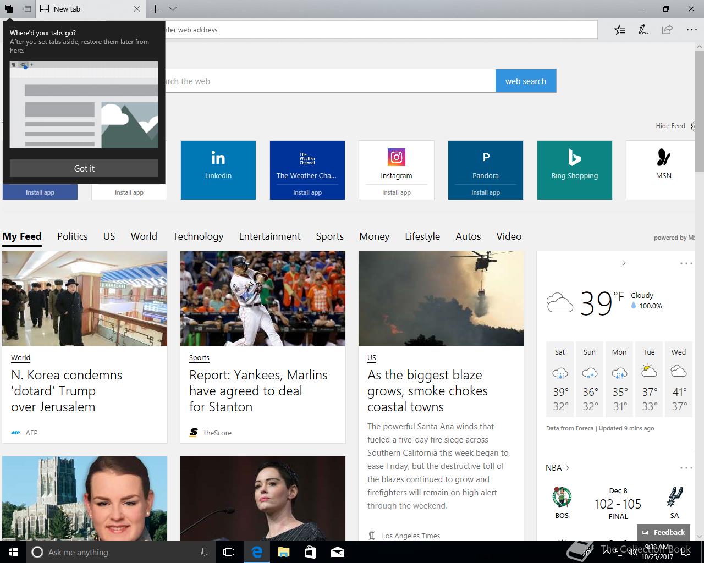Switch to the Entertainment feed tab

click(270, 236)
